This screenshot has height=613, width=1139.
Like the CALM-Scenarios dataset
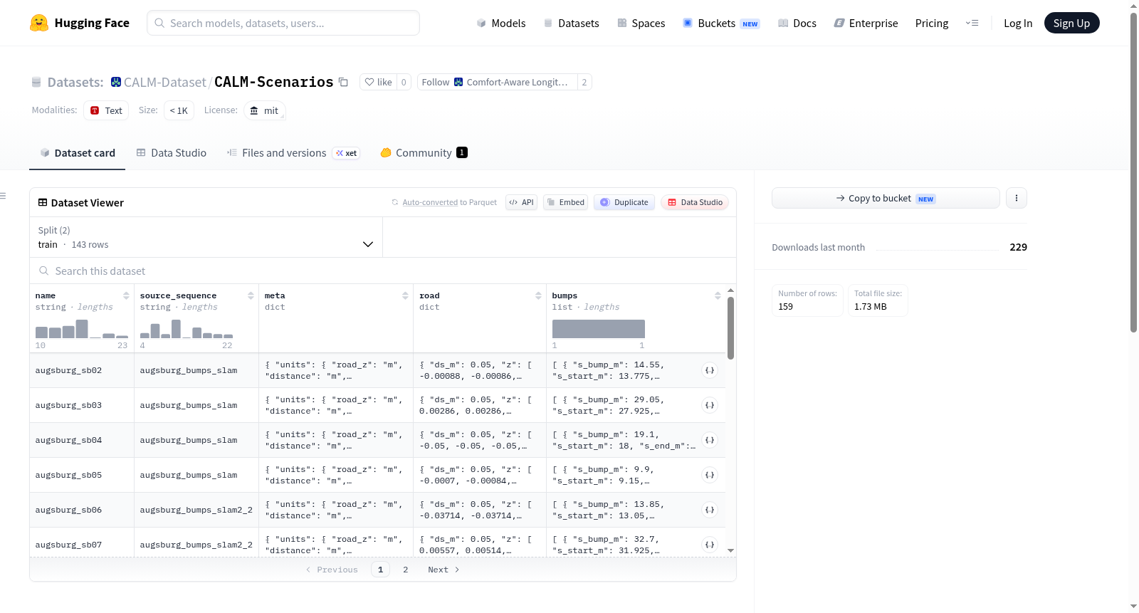coord(378,82)
